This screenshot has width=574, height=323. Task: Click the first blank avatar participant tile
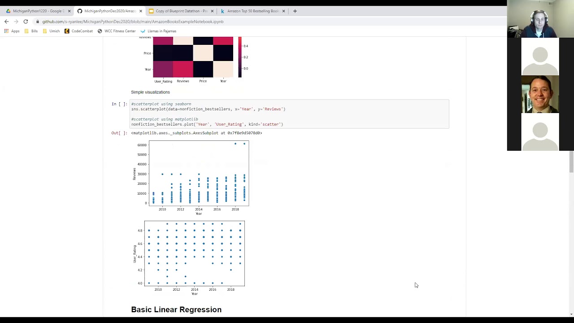point(540,57)
